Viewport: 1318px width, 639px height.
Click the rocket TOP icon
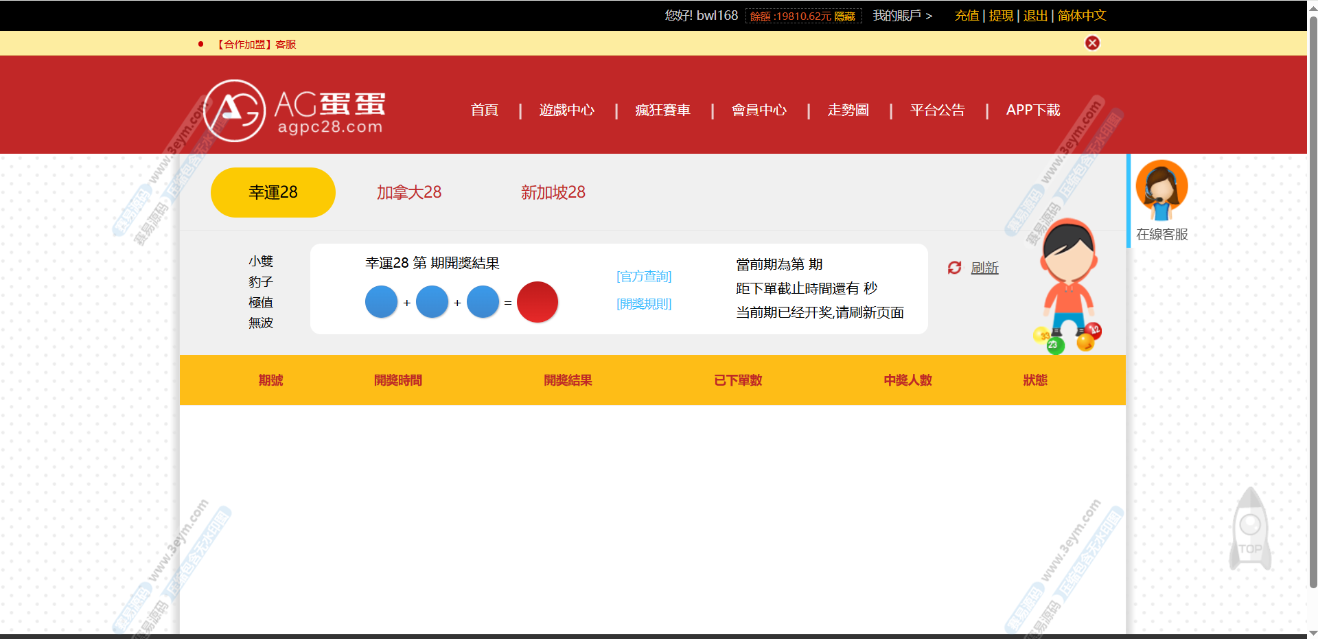[1250, 529]
